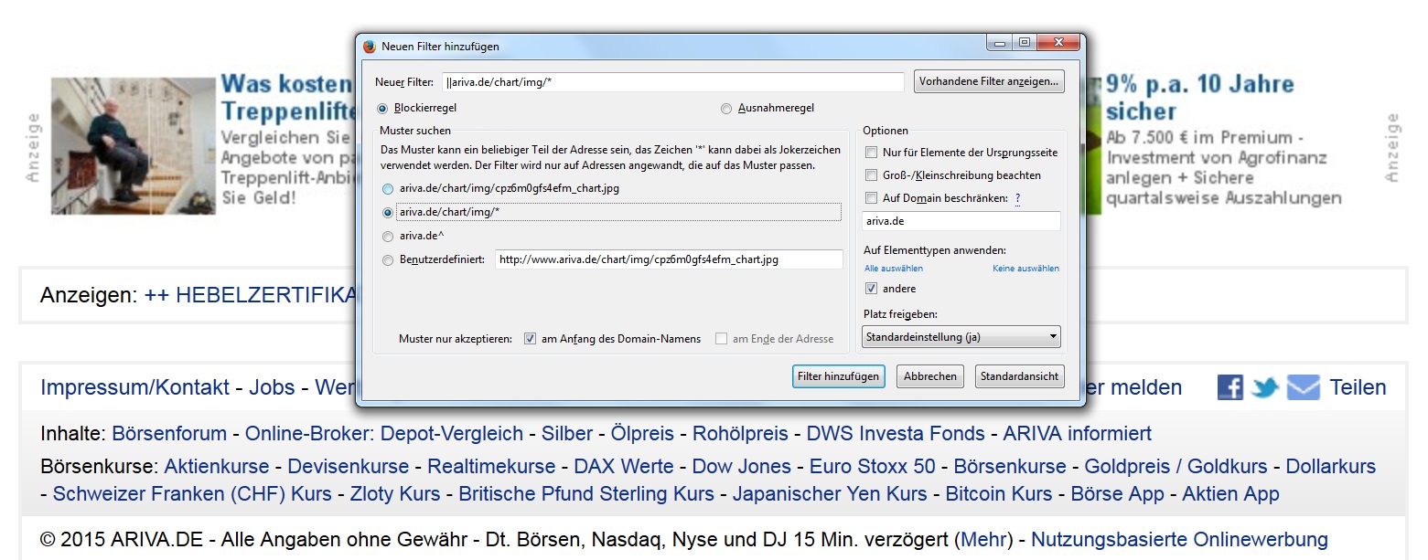Open the Jobs link in footer
Viewport: 1428px width, 560px height.
(x=272, y=387)
